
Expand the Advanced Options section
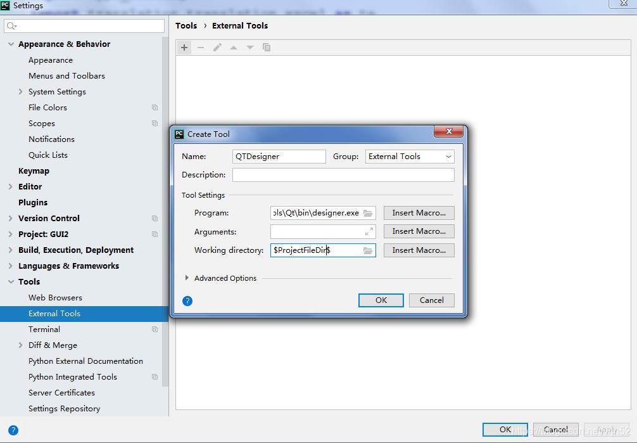[186, 278]
